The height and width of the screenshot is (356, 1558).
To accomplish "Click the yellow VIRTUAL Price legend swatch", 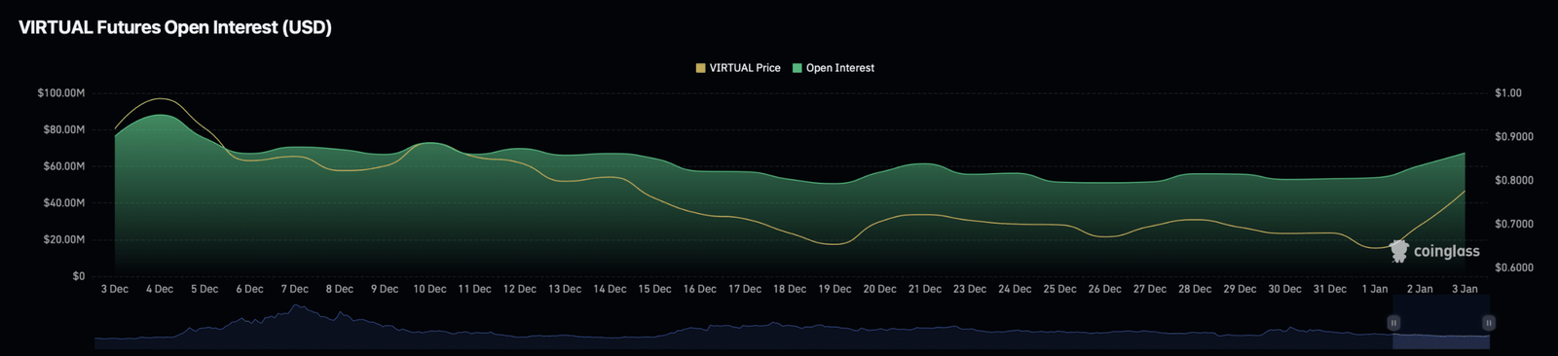I will pyautogui.click(x=700, y=68).
